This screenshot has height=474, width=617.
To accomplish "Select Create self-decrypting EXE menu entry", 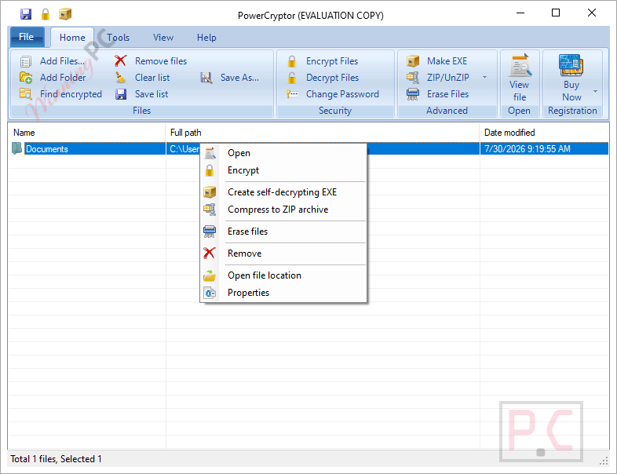I will [283, 192].
